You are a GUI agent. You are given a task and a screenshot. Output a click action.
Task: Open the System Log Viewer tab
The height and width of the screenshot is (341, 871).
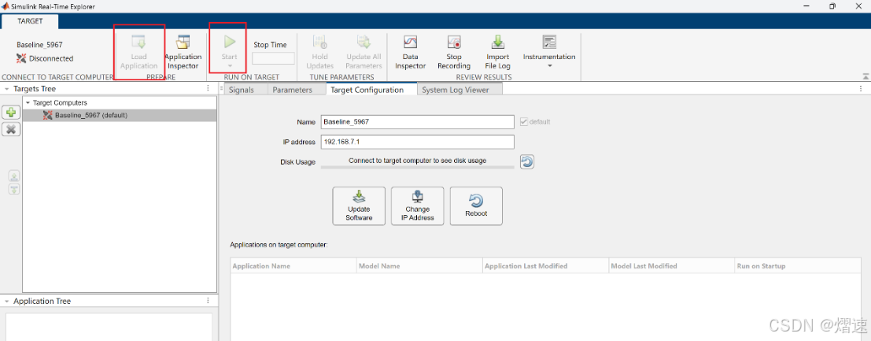click(x=455, y=90)
